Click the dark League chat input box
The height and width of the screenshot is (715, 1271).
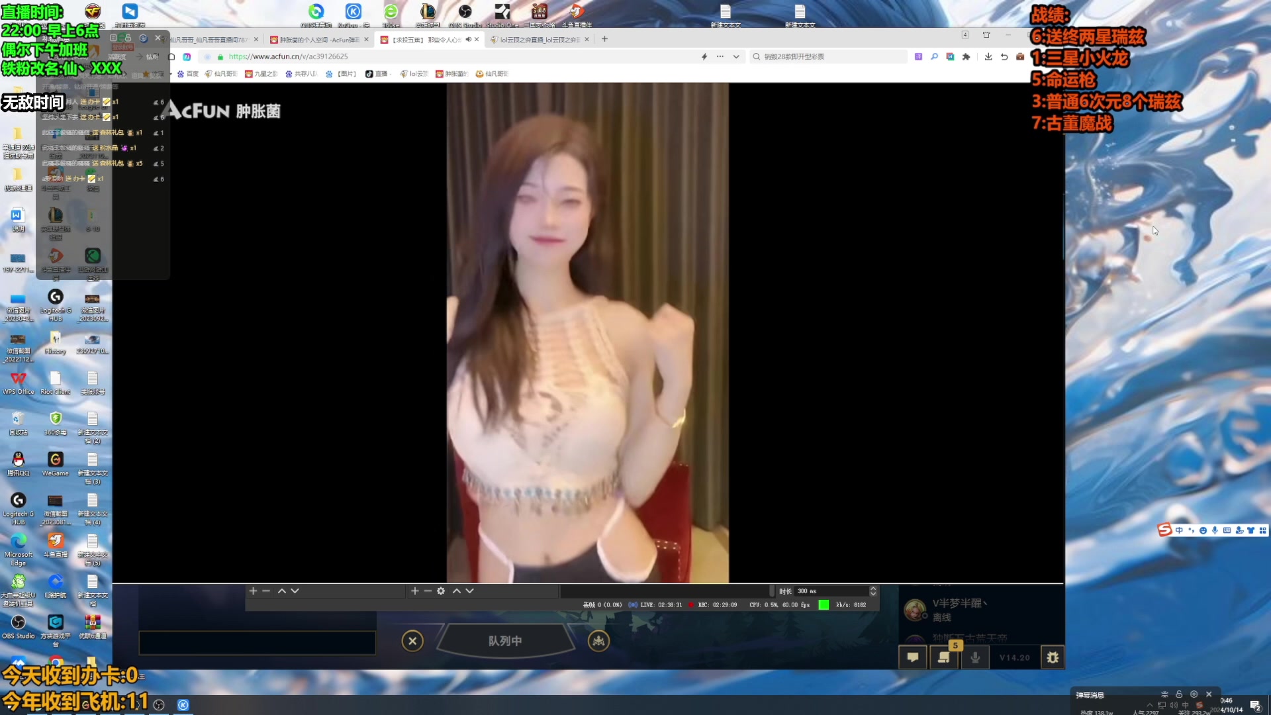[x=258, y=643]
